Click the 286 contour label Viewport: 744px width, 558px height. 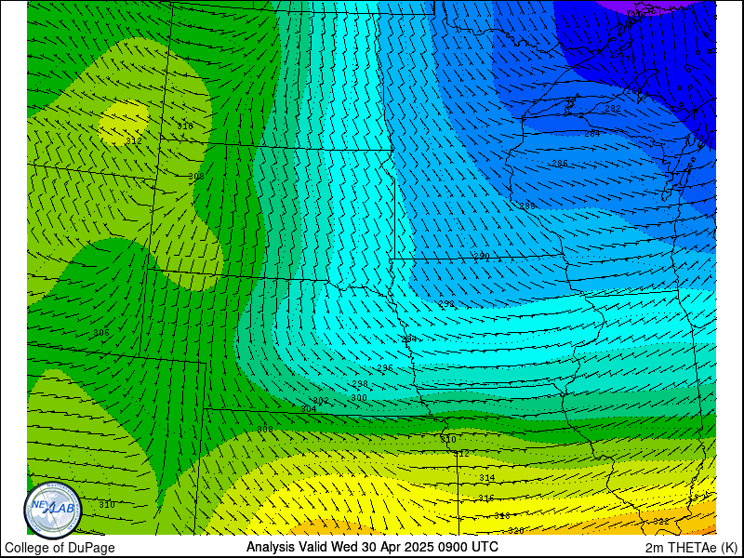coord(560,164)
